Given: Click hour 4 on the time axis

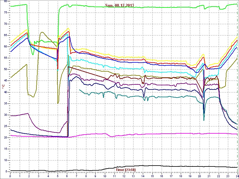Looking at the screenshot, I should 48,176.
